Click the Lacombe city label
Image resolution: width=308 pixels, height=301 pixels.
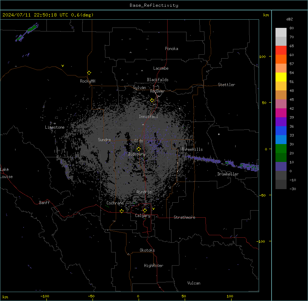point(161,68)
